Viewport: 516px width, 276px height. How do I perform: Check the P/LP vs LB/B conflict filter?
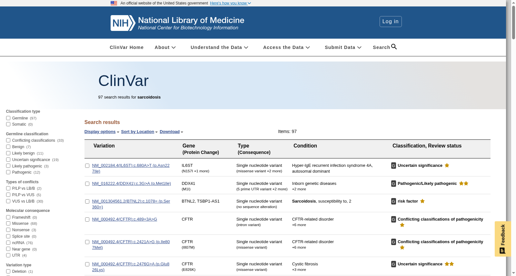pyautogui.click(x=8, y=188)
